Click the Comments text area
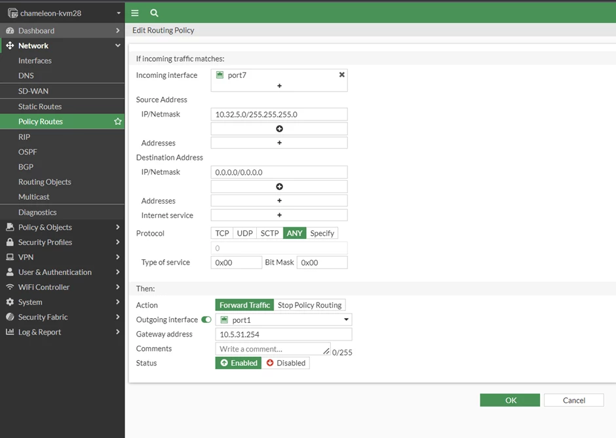616x438 pixels. pyautogui.click(x=273, y=348)
